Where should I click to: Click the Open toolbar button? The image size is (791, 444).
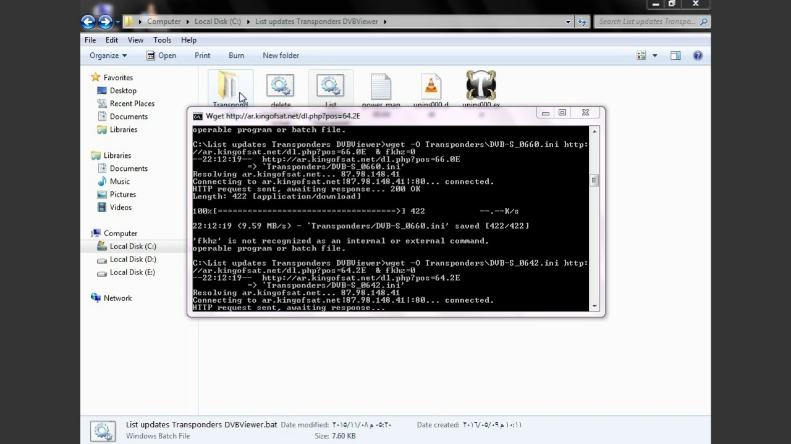tap(161, 55)
